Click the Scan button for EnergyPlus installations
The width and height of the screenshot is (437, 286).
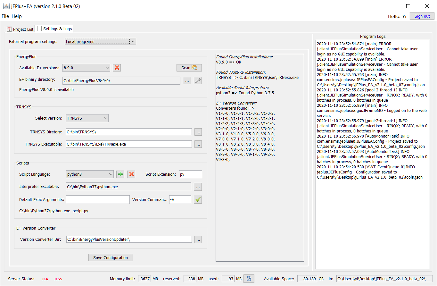[x=189, y=68]
